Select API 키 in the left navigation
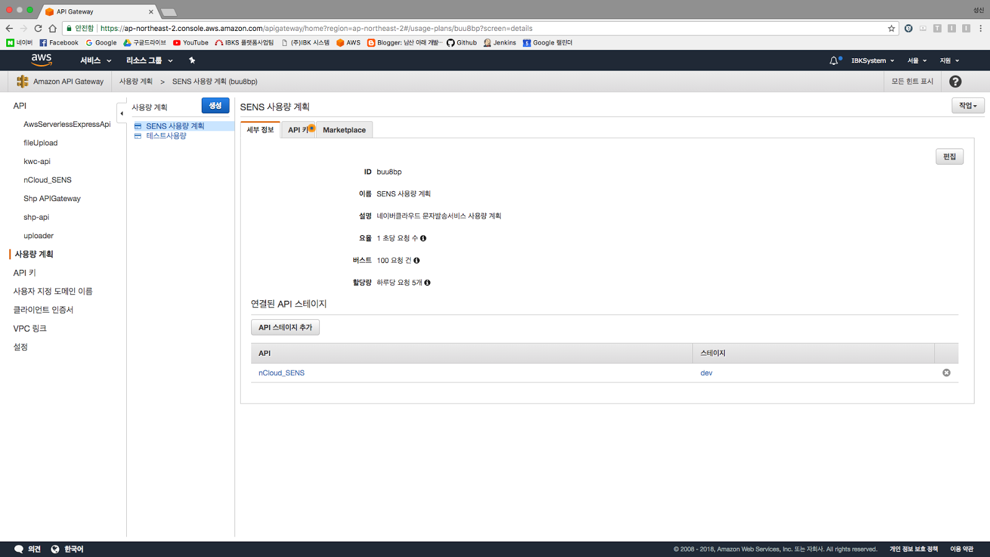The image size is (990, 557). 25,273
